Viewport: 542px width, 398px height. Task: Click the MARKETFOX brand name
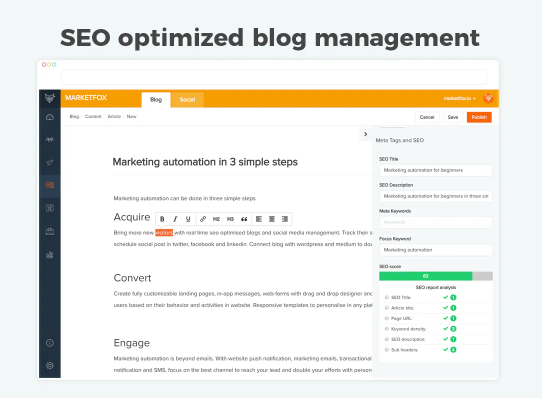(x=86, y=98)
